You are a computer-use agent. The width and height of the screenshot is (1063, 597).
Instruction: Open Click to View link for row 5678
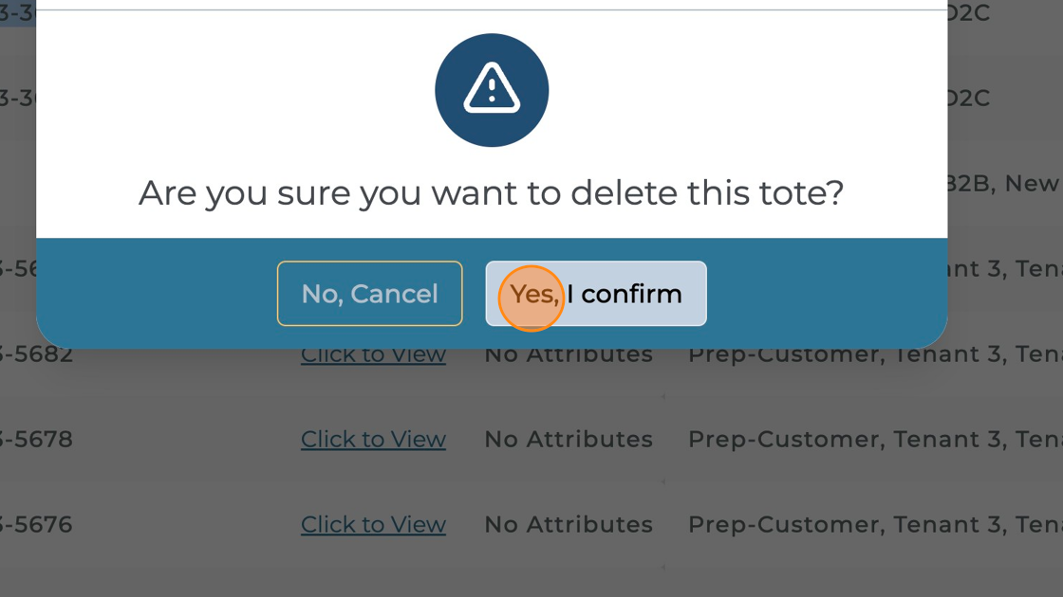point(373,440)
